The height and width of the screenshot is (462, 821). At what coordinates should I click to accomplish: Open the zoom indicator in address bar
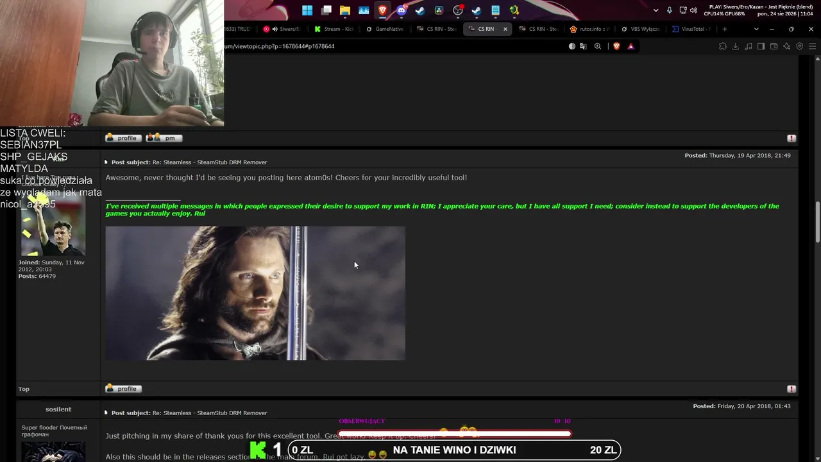(x=598, y=46)
